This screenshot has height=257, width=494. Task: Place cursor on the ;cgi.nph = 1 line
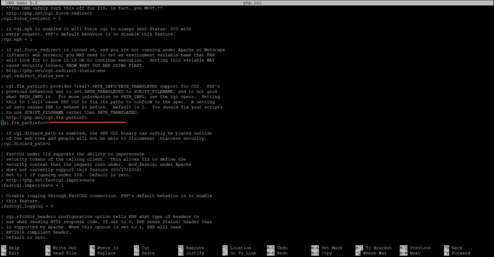(17, 40)
